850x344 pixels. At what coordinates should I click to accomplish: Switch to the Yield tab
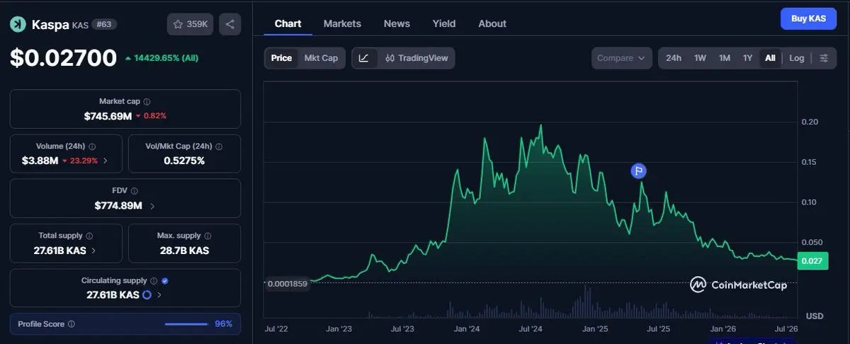click(444, 23)
